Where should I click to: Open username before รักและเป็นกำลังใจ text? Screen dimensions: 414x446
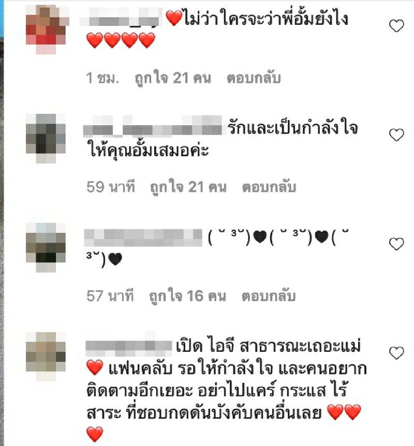[153, 125]
